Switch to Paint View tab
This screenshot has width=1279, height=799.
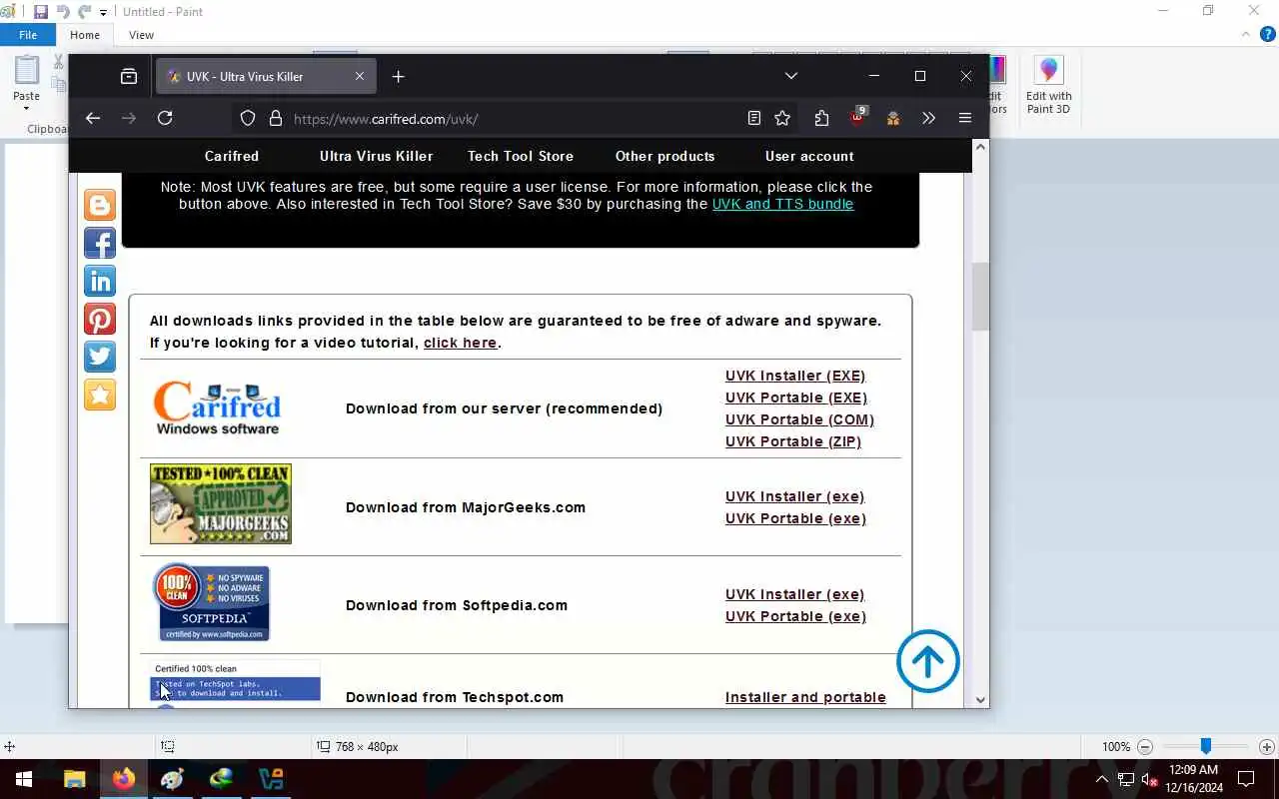pyautogui.click(x=141, y=35)
